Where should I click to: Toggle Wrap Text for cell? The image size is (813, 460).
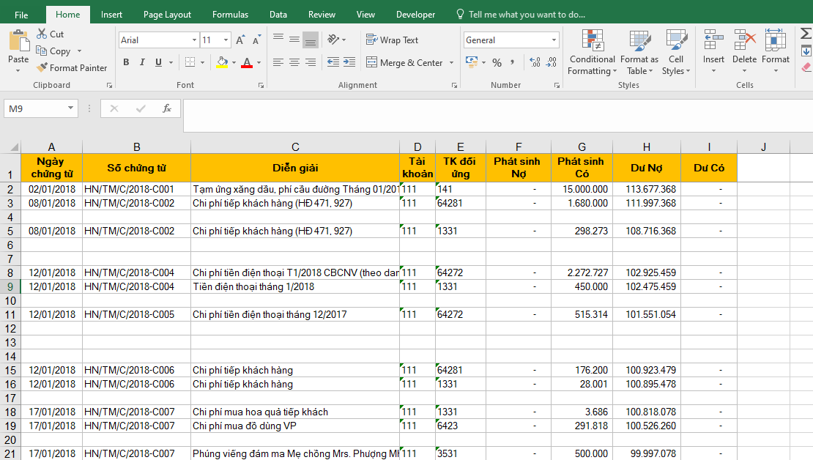(x=392, y=40)
